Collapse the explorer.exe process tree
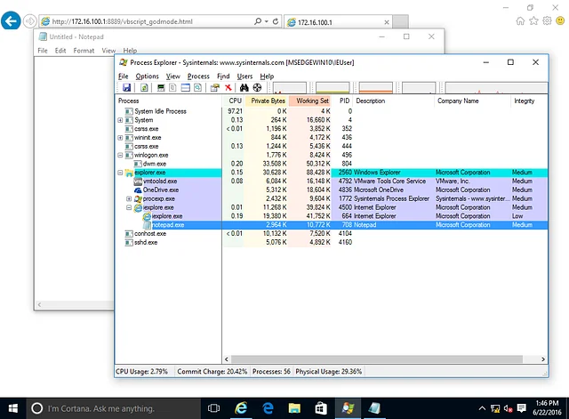Screen dimensions: 569x419 (120, 173)
